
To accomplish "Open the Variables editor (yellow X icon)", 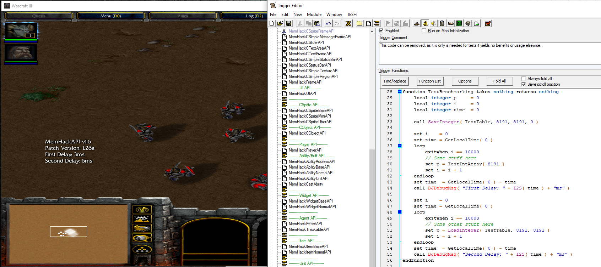I will 348,23.
